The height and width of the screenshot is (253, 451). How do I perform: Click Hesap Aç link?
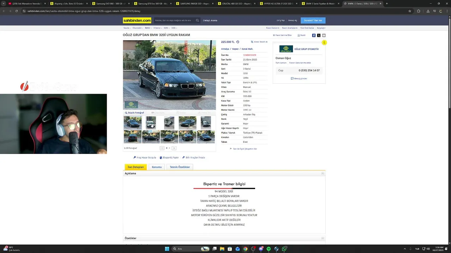[x=292, y=20]
